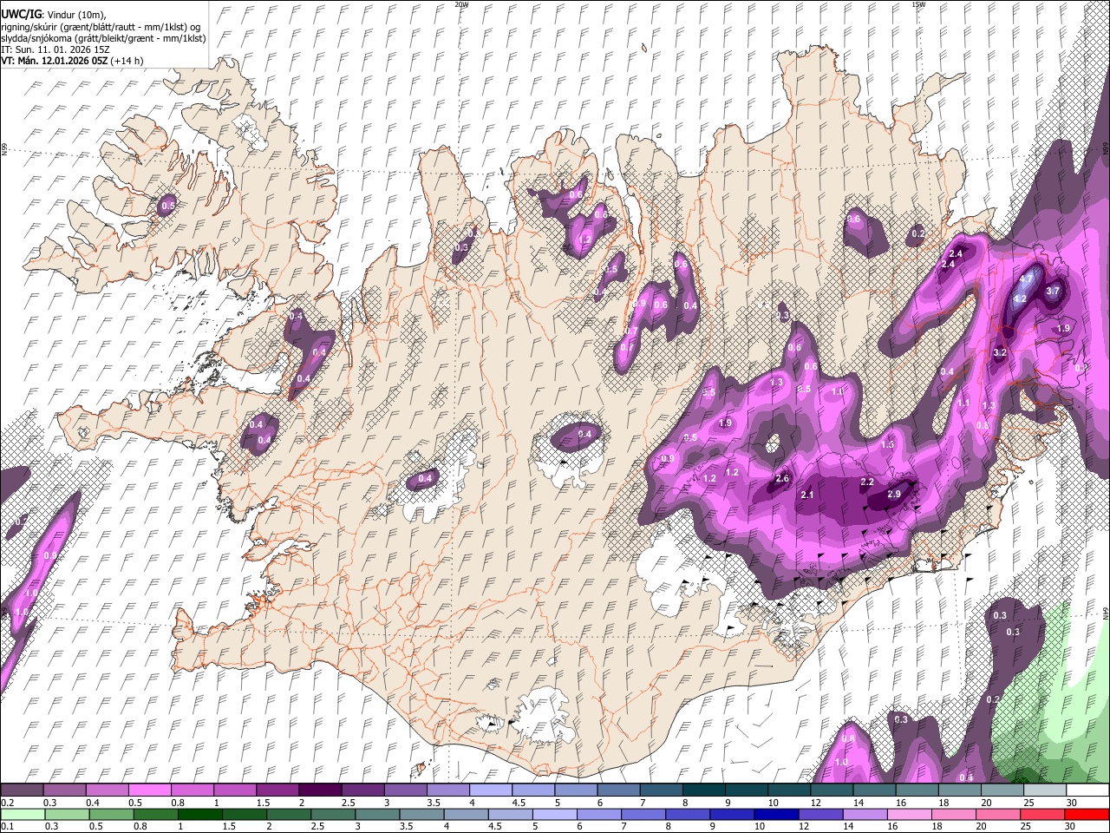
Task: Click the 2.1 precipitation value on the map
Action: 807,495
